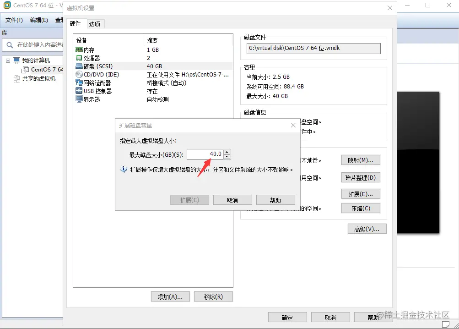Click the VM console black thumbnail
The width and height of the screenshot is (459, 329).
pyautogui.click(x=418, y=163)
